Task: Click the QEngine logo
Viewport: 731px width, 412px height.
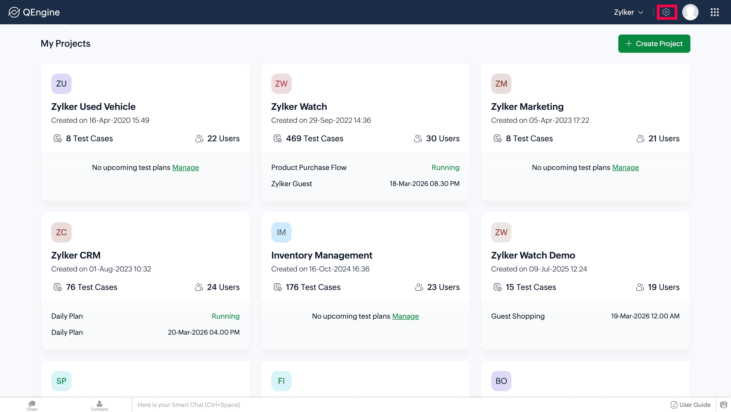Action: click(x=34, y=12)
